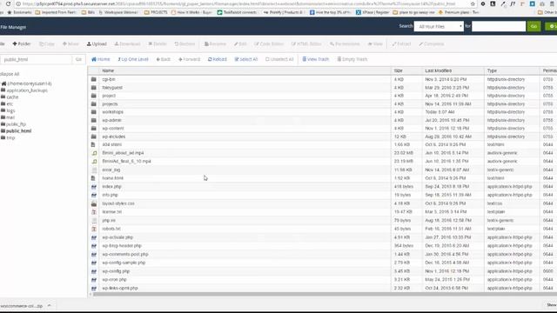Navigate Forward in file manager
The width and height of the screenshot is (557, 313).
pos(190,59)
